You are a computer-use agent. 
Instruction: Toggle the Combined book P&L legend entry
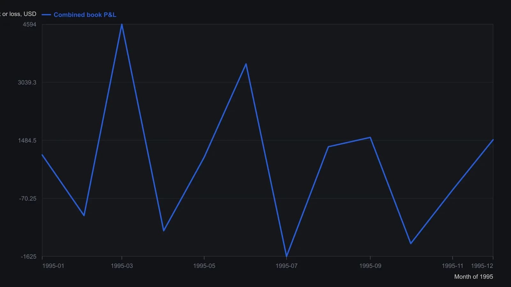pyautogui.click(x=79, y=15)
